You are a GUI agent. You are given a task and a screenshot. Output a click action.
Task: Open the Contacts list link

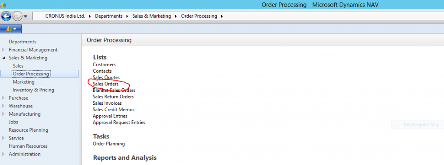click(x=102, y=71)
